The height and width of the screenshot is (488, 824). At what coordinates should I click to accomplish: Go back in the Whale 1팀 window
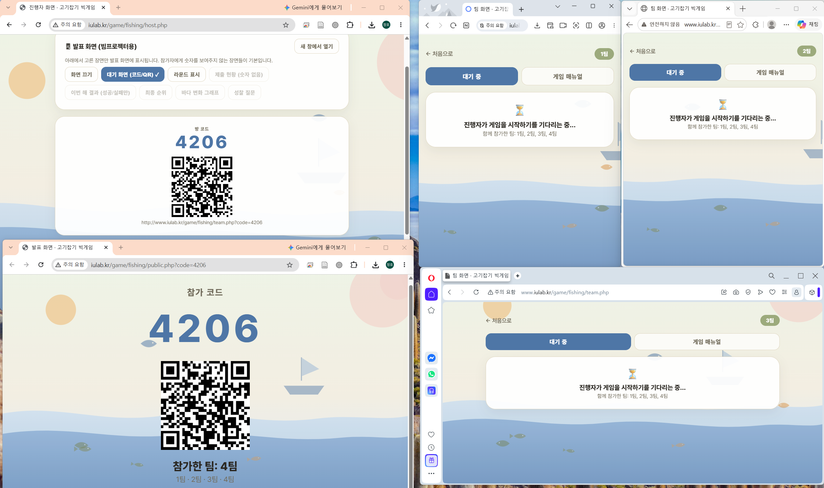point(427,25)
